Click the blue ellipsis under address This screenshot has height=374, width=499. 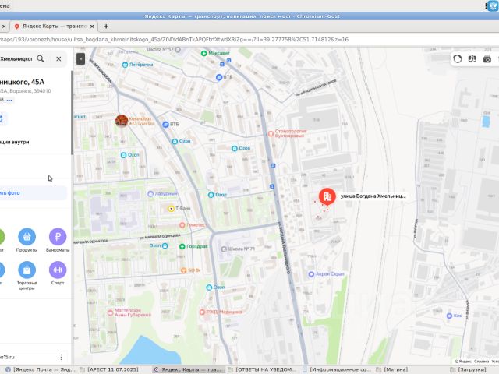click(x=9, y=100)
